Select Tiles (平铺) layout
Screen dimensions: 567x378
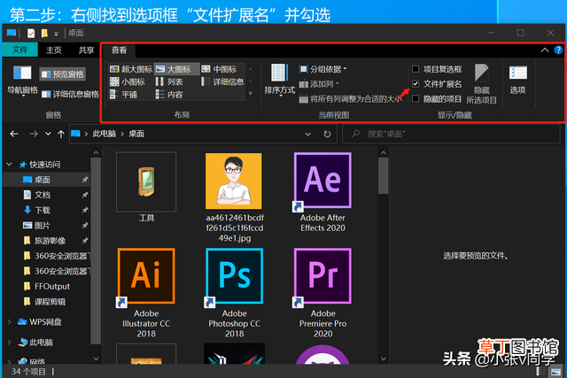tap(123, 95)
